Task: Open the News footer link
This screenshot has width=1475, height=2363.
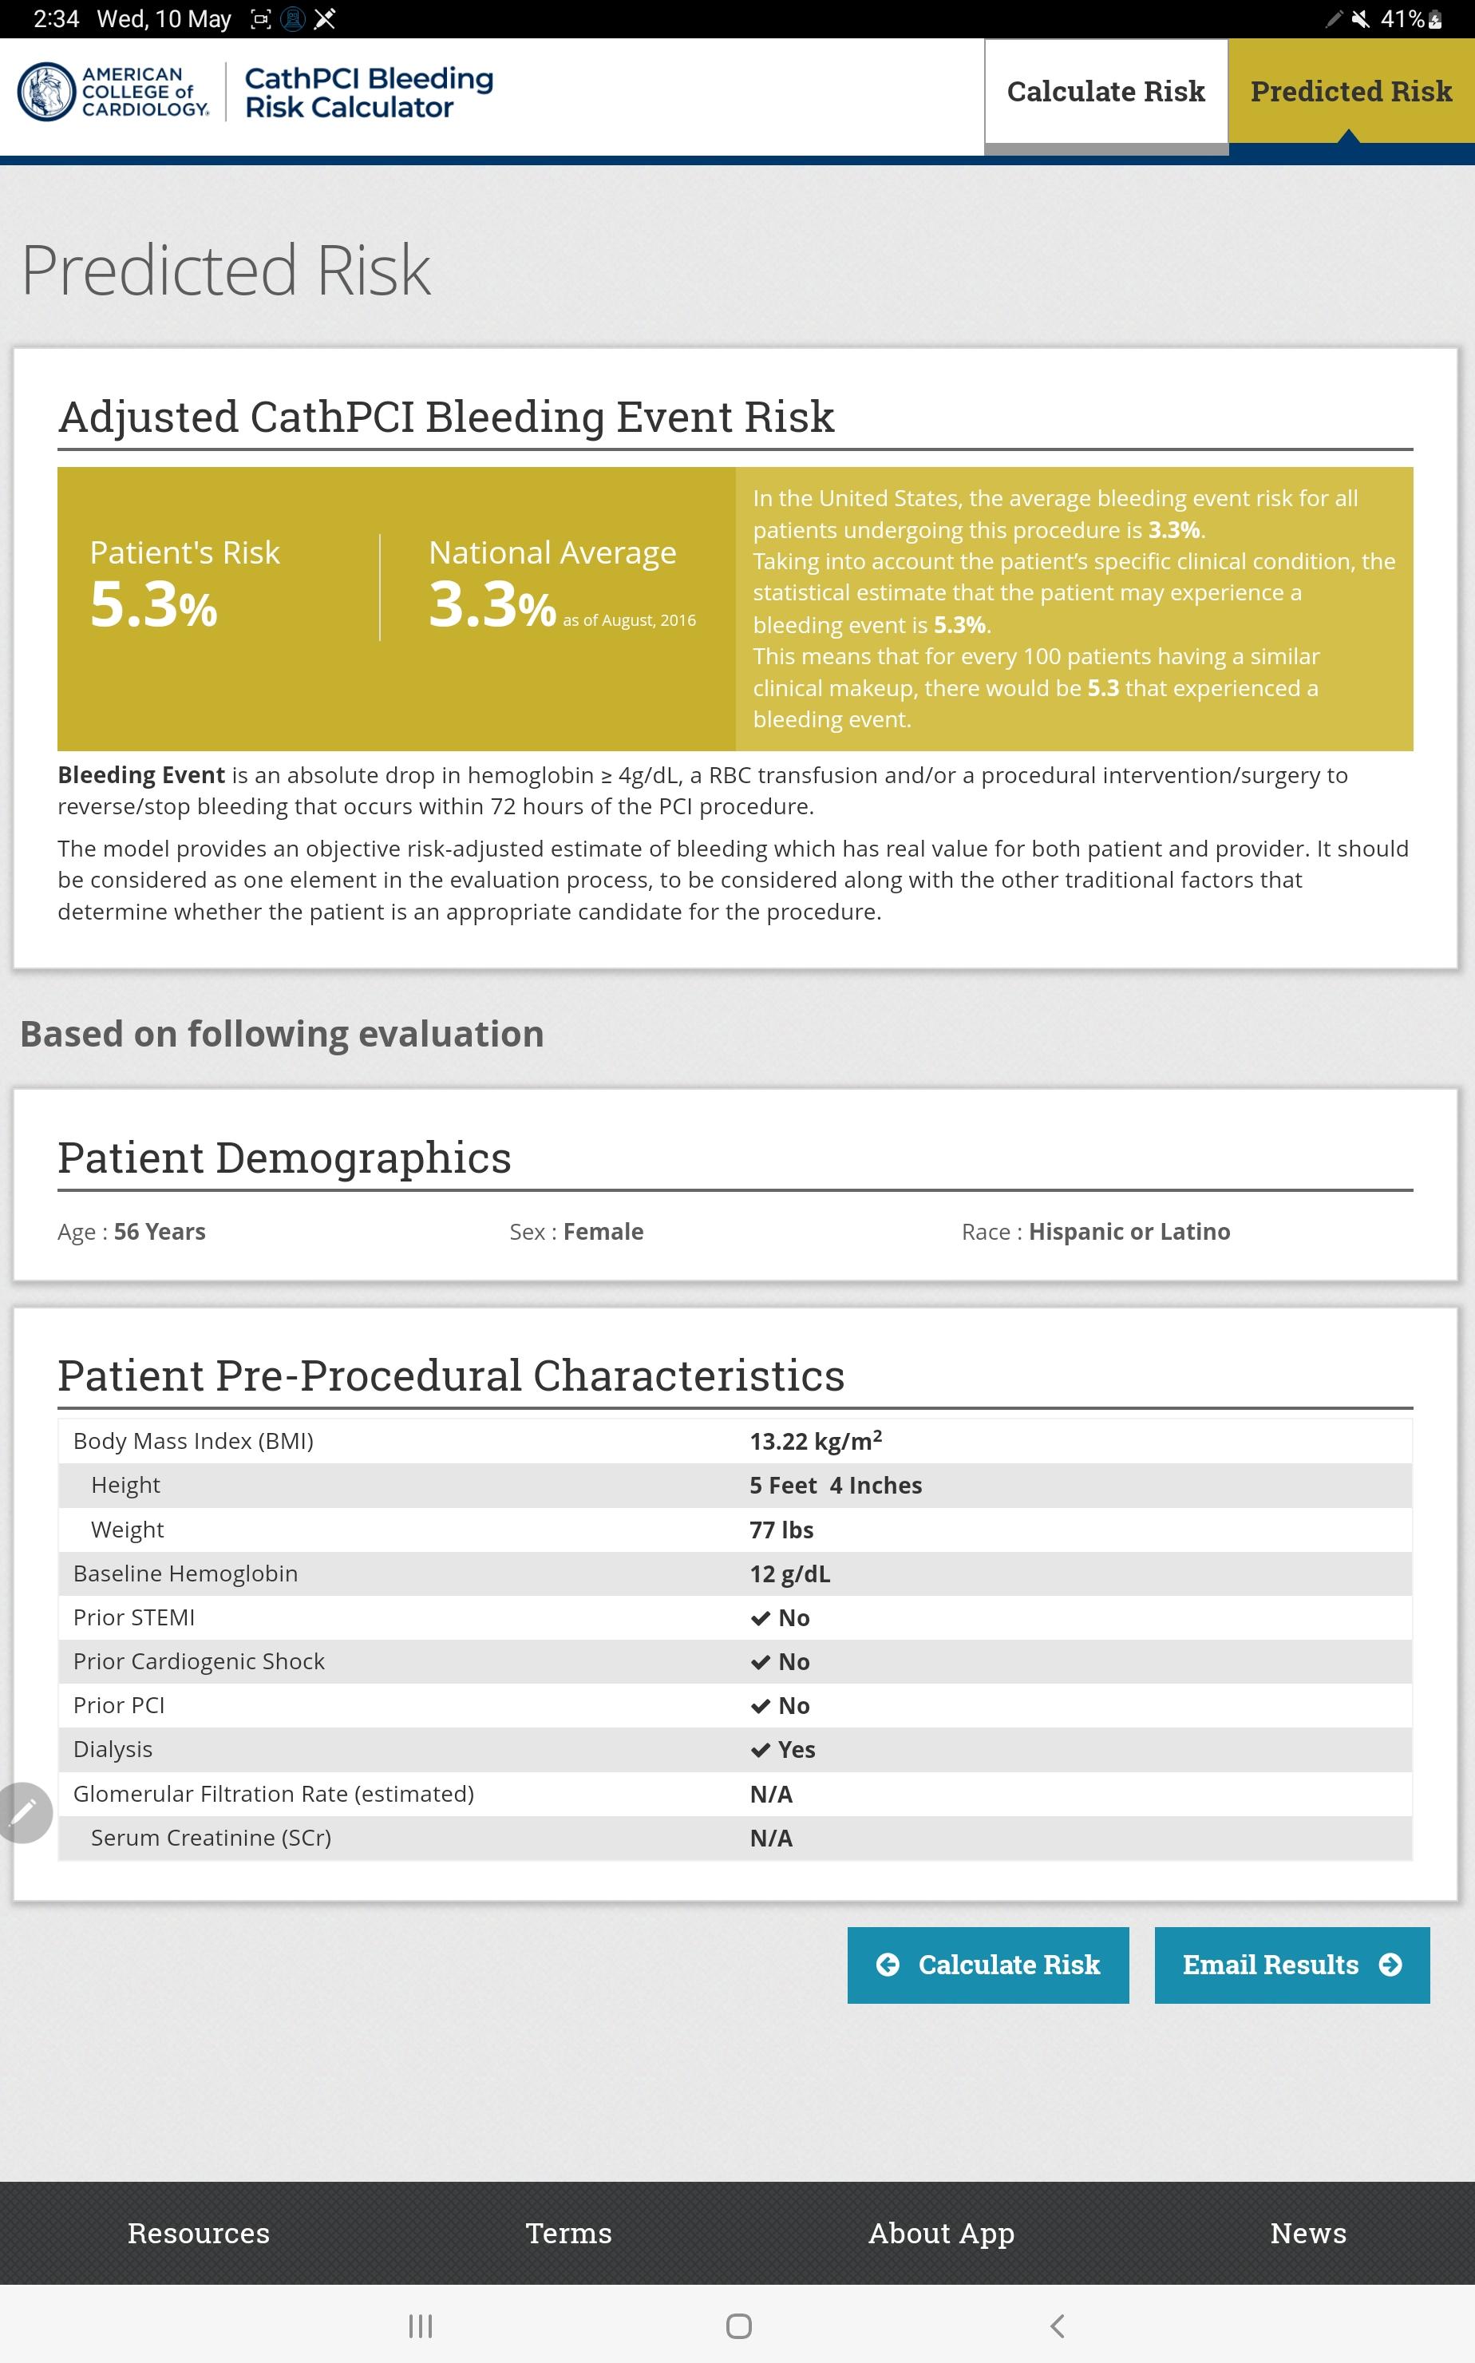Action: pyautogui.click(x=1308, y=2233)
